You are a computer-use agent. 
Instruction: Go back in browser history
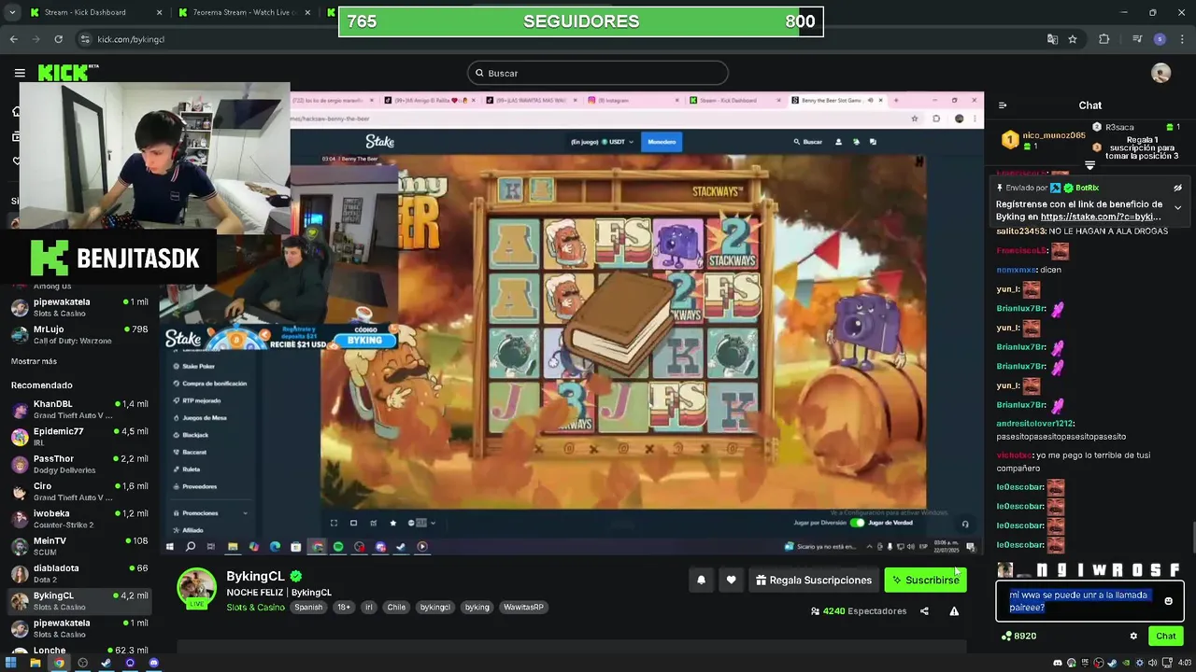pos(14,39)
